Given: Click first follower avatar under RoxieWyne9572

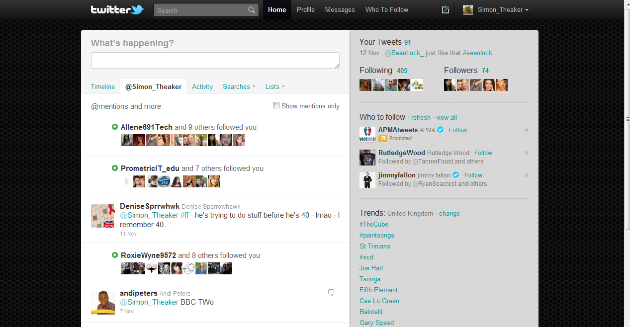Looking at the screenshot, I should click(127, 268).
